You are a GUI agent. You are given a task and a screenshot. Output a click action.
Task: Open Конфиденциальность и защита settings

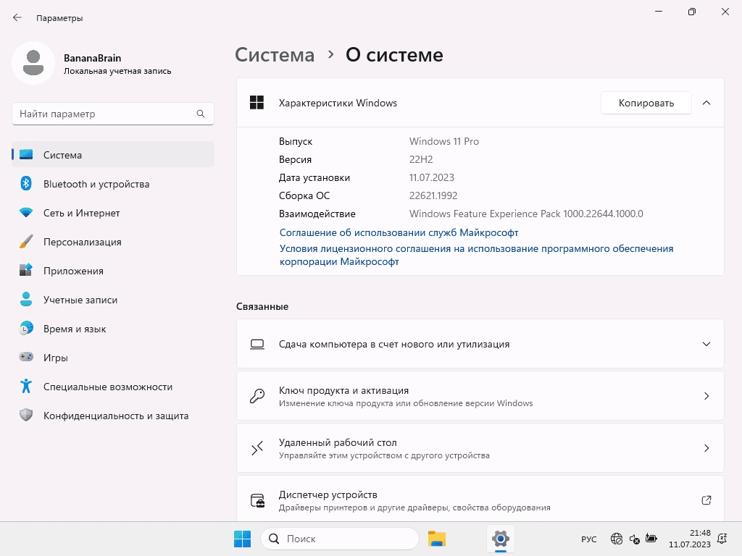[113, 415]
